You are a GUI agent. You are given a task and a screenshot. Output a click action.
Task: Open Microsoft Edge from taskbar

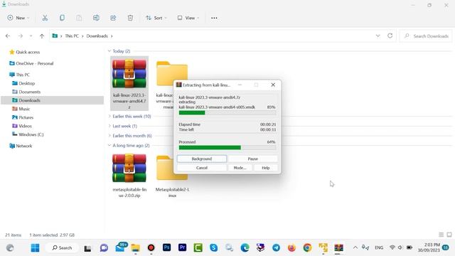coord(245,247)
